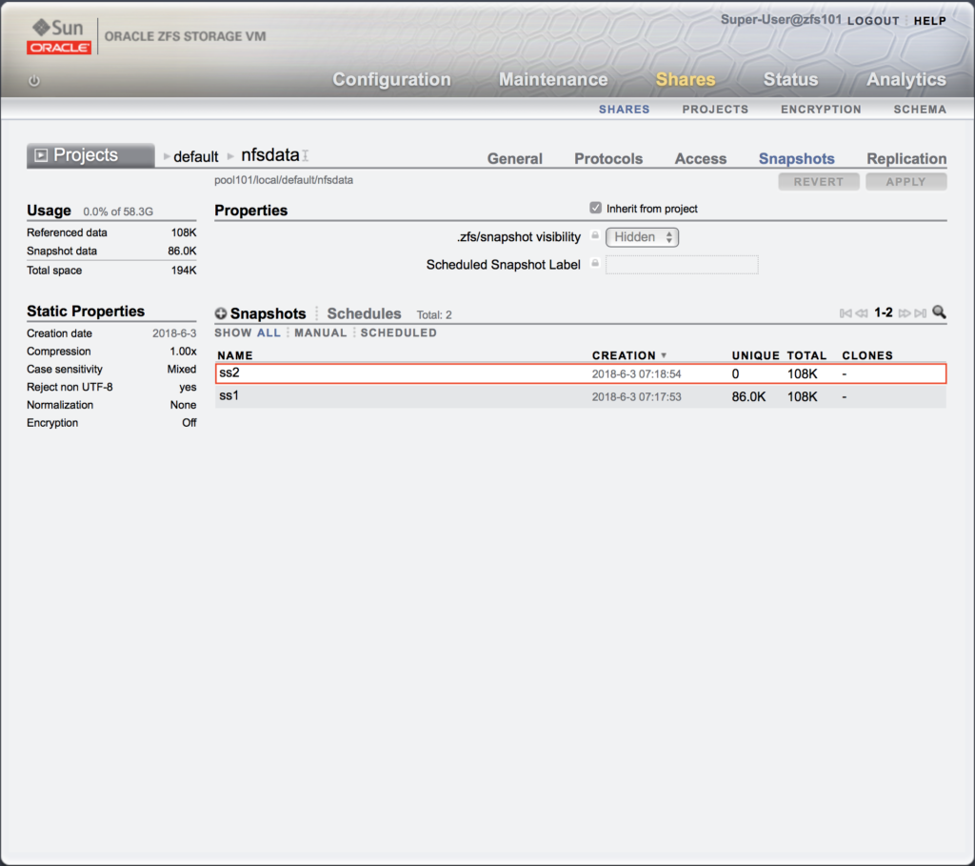Screen dimensions: 975x866
Task: Click the Snapshot data 86.0K row
Action: click(x=111, y=252)
